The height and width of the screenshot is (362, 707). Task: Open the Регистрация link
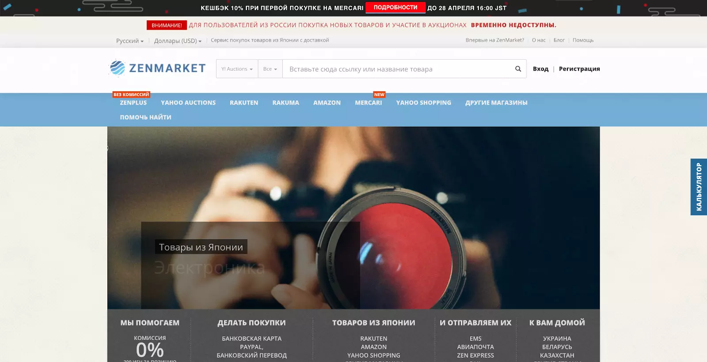[579, 69]
